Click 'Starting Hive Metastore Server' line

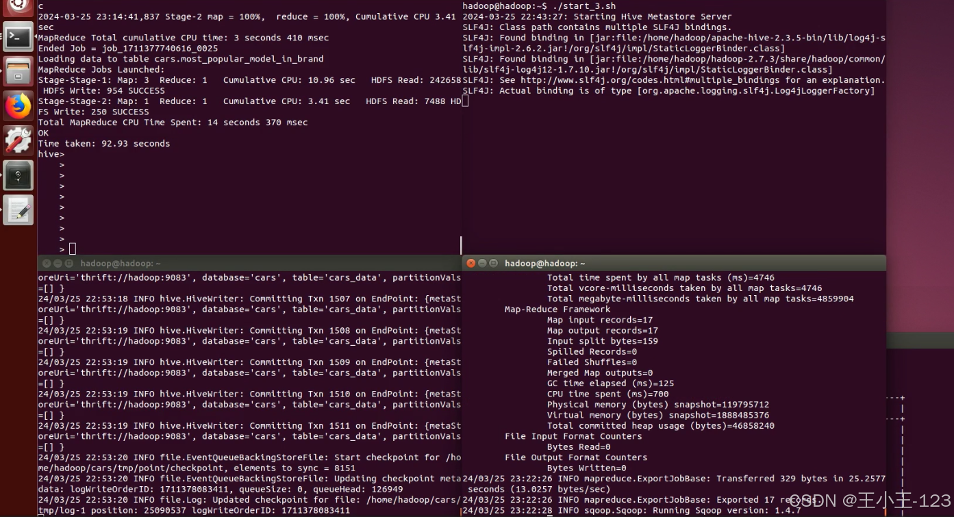597,16
